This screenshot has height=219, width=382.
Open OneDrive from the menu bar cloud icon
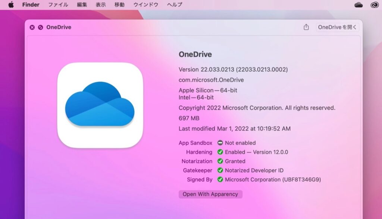point(358,4)
